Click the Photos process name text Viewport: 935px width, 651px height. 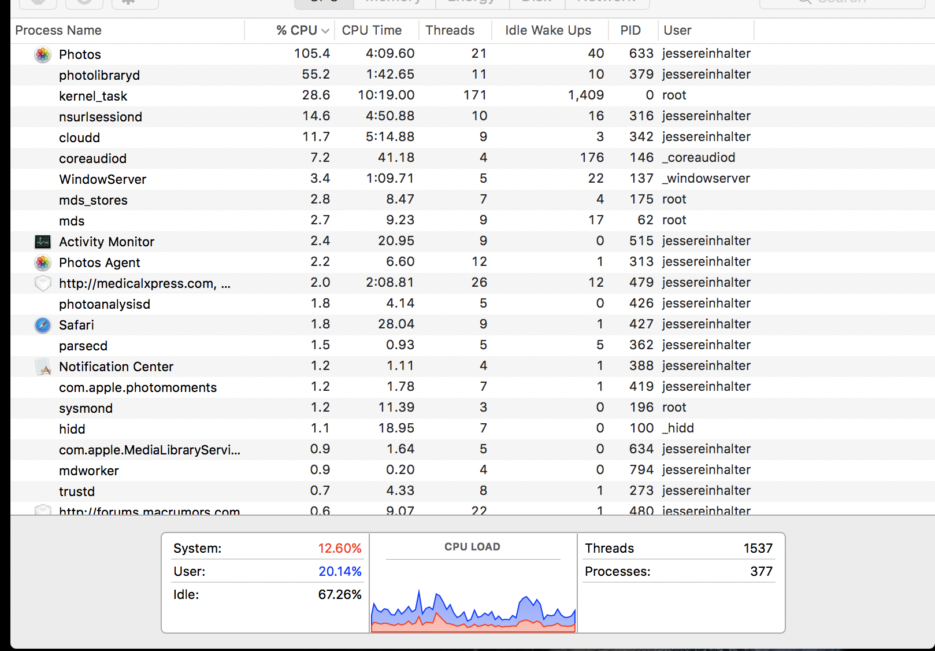pos(80,54)
